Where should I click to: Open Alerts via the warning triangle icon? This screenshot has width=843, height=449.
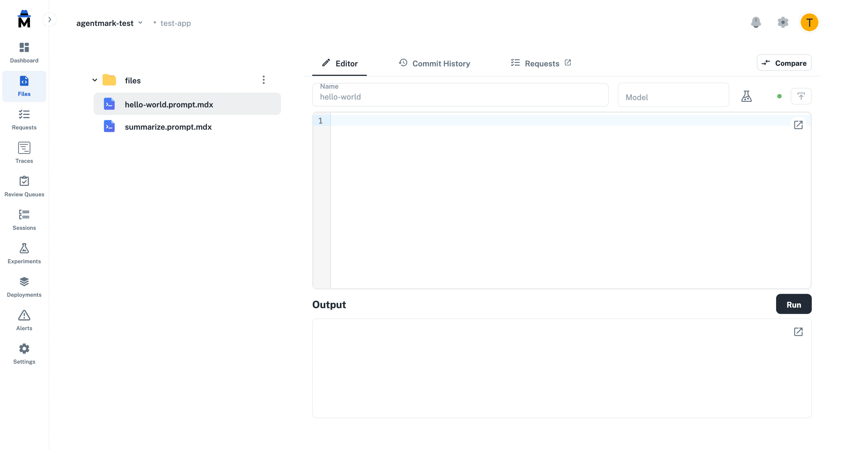tap(24, 319)
